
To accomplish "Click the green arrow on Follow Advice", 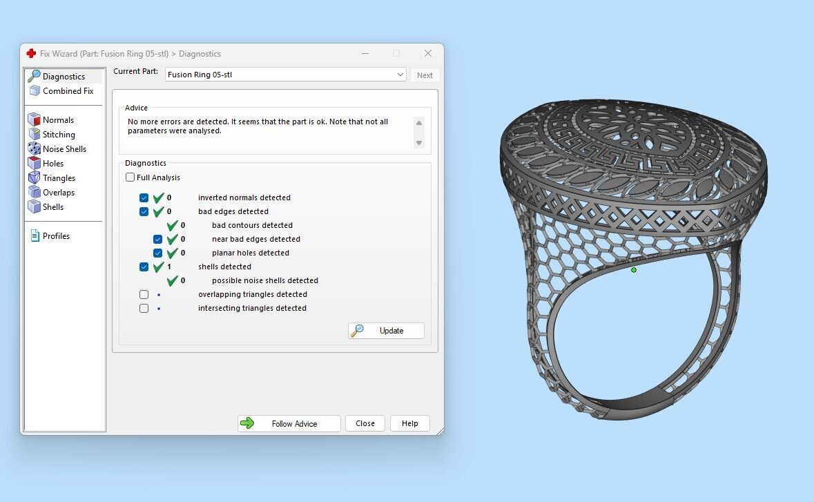I will click(248, 423).
